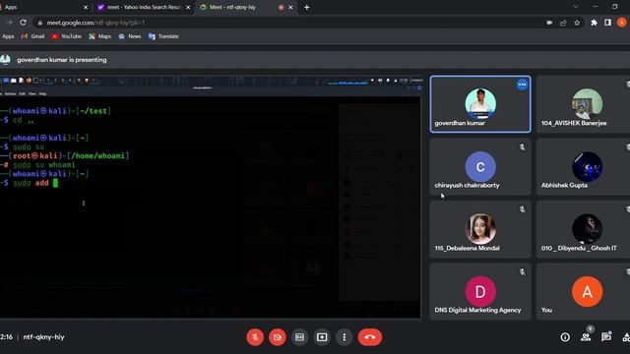Viewport: 630px width, 354px height.
Task: Turn on the camera button
Action: [278, 337]
